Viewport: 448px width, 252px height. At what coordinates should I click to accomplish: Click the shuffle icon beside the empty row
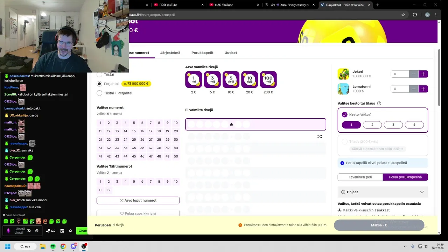[x=320, y=136]
